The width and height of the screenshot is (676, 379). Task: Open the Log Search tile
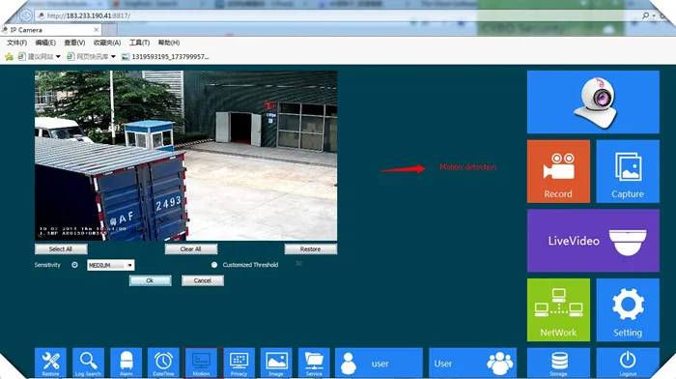click(x=88, y=363)
